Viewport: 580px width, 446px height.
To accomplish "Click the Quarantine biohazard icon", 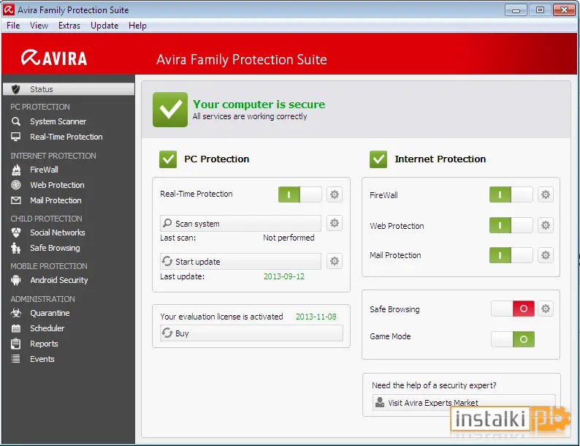I will pyautogui.click(x=16, y=313).
